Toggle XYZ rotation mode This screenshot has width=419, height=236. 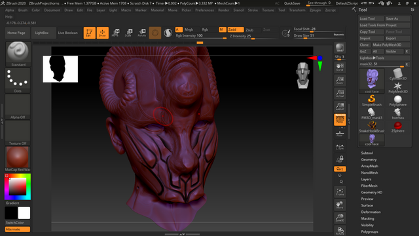pyautogui.click(x=340, y=169)
